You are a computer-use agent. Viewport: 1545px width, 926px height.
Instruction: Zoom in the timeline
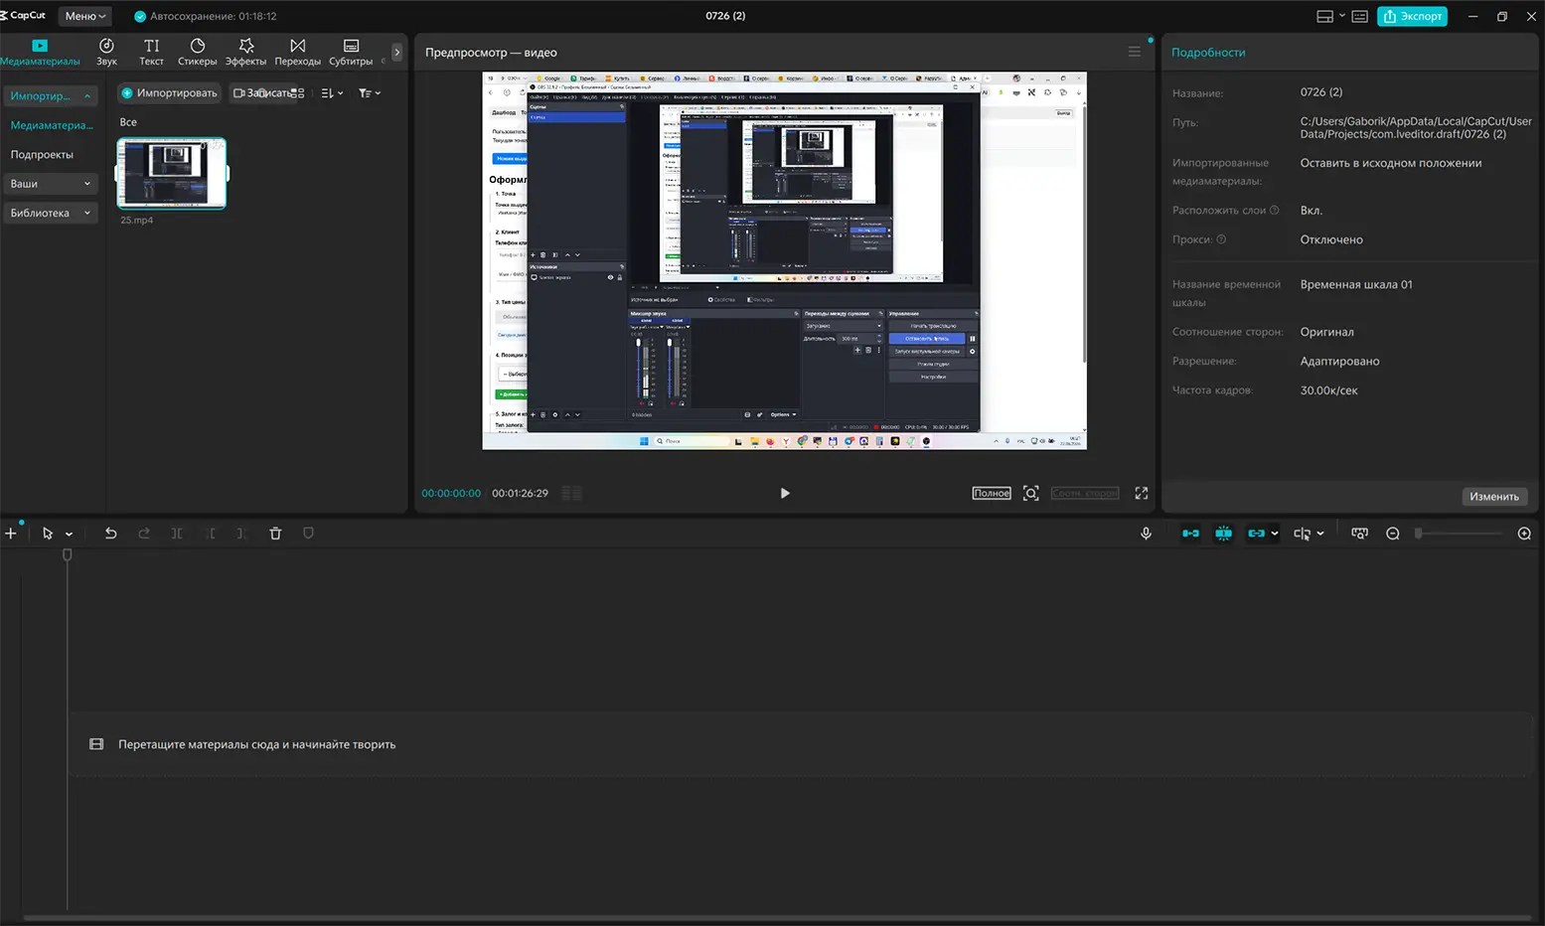(x=1524, y=534)
